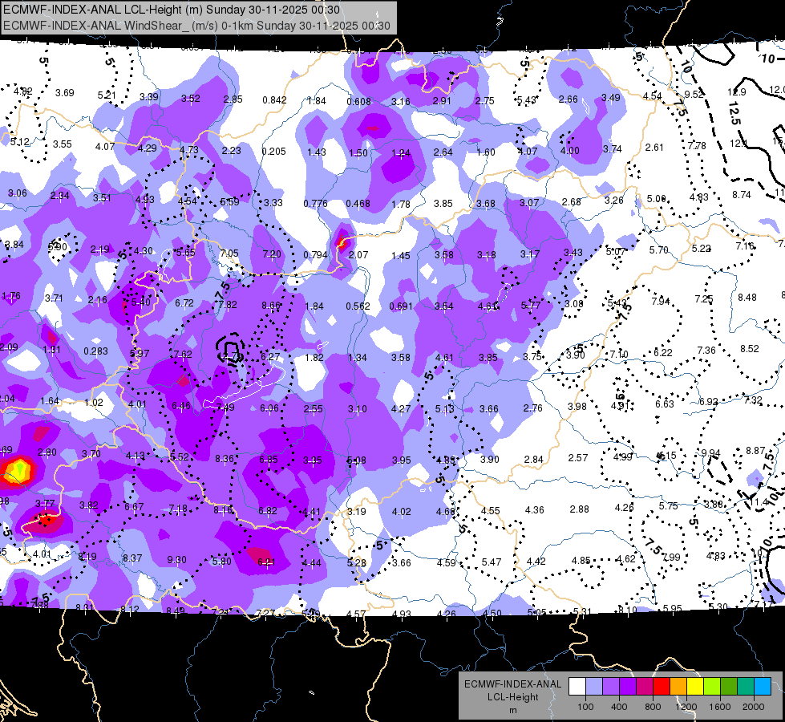The image size is (785, 722).
Task: Click the map value 5.13
Action: 444,409
